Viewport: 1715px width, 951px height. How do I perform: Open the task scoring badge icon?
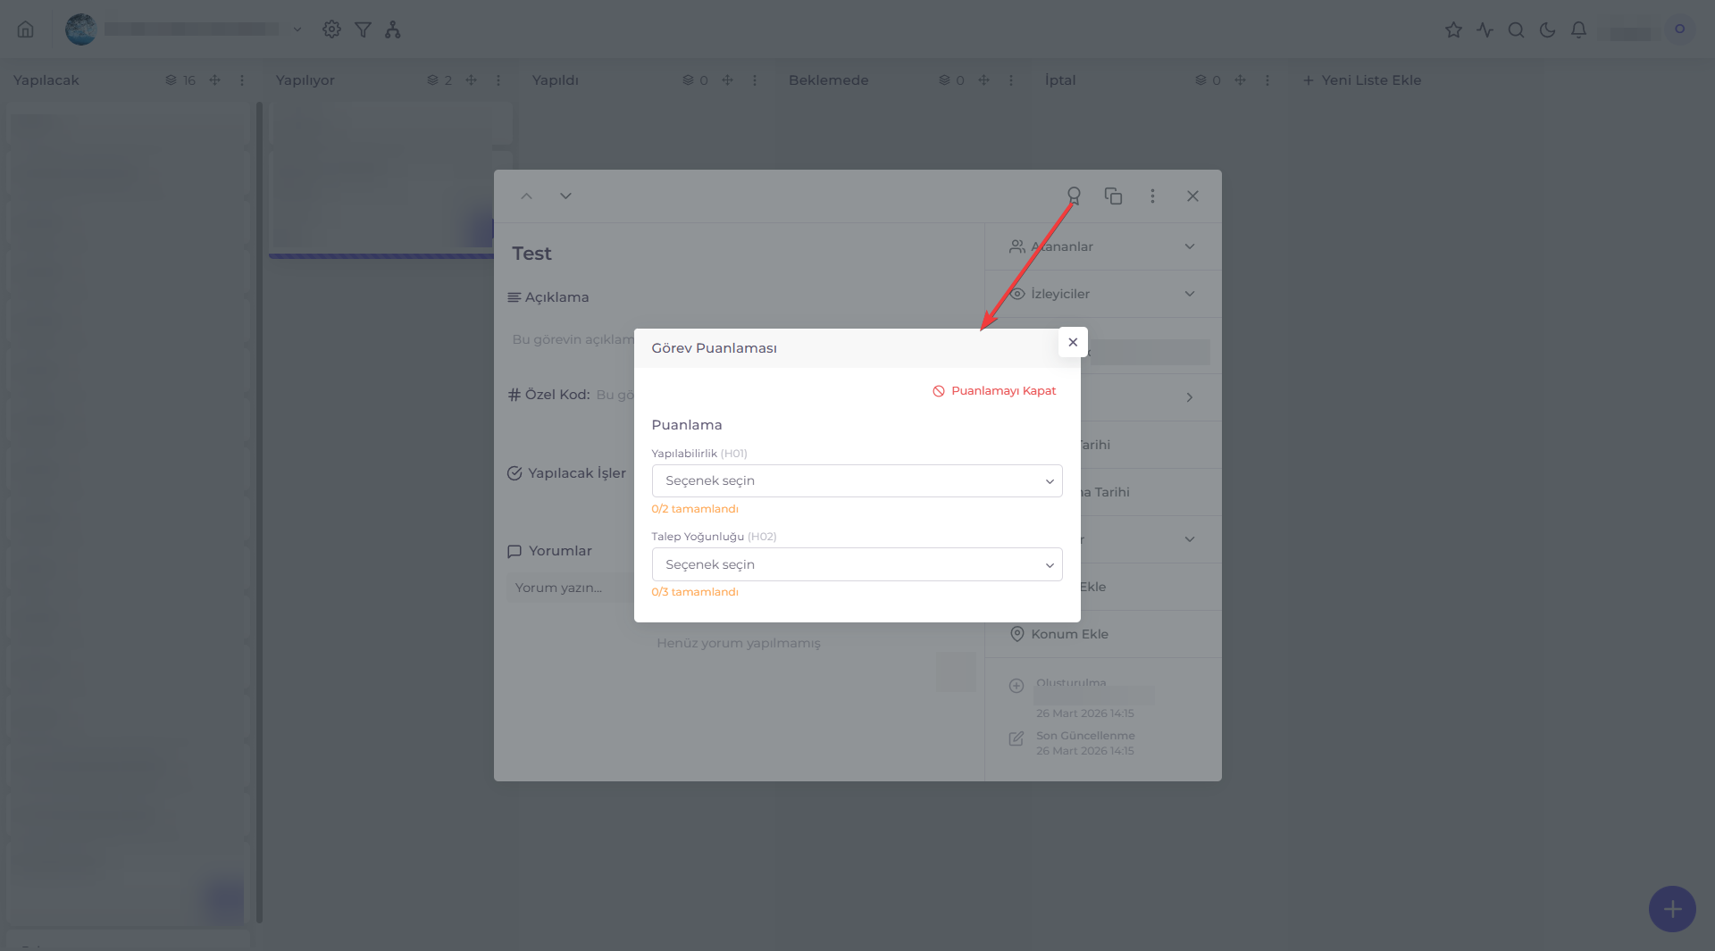coord(1074,196)
